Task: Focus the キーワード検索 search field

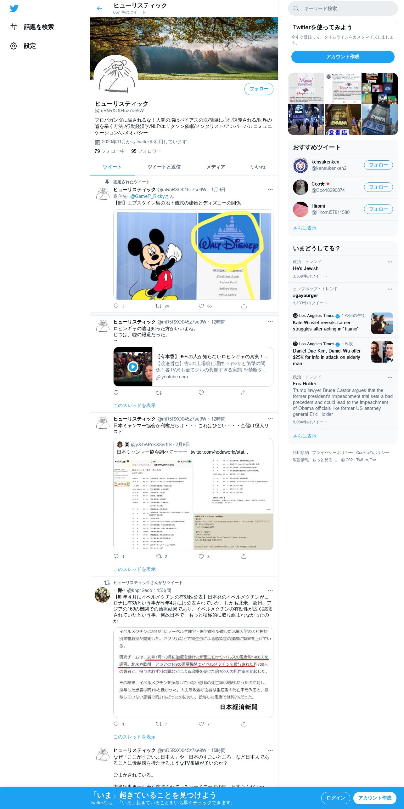Action: (x=343, y=9)
